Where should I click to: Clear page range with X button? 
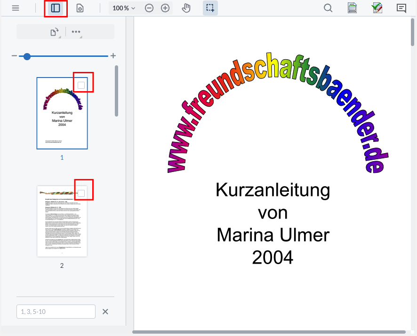click(105, 312)
